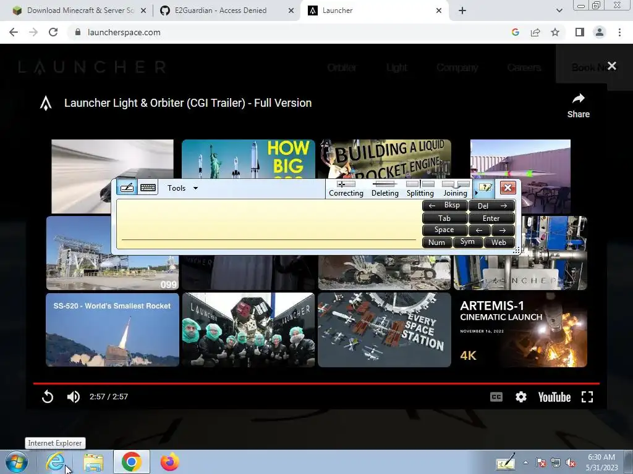Play SS-520 World's Smallest Rocket video
The width and height of the screenshot is (633, 474).
[113, 330]
